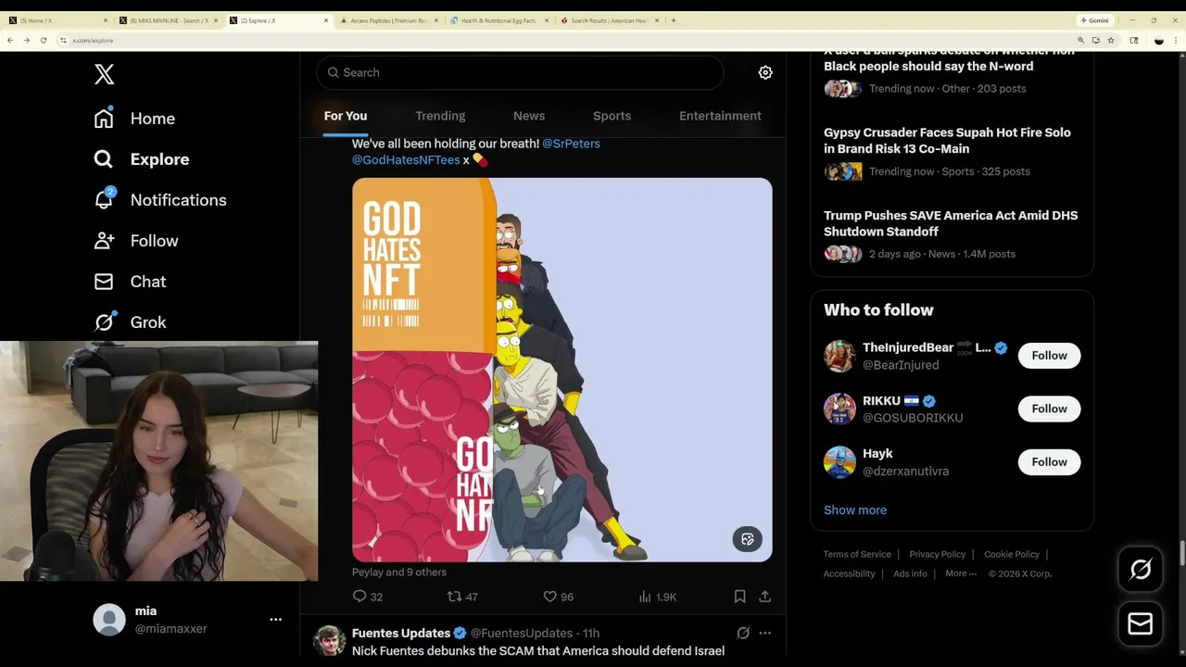
Task: Switch to MIAS MAINLINE Search browser tab
Action: point(169,20)
